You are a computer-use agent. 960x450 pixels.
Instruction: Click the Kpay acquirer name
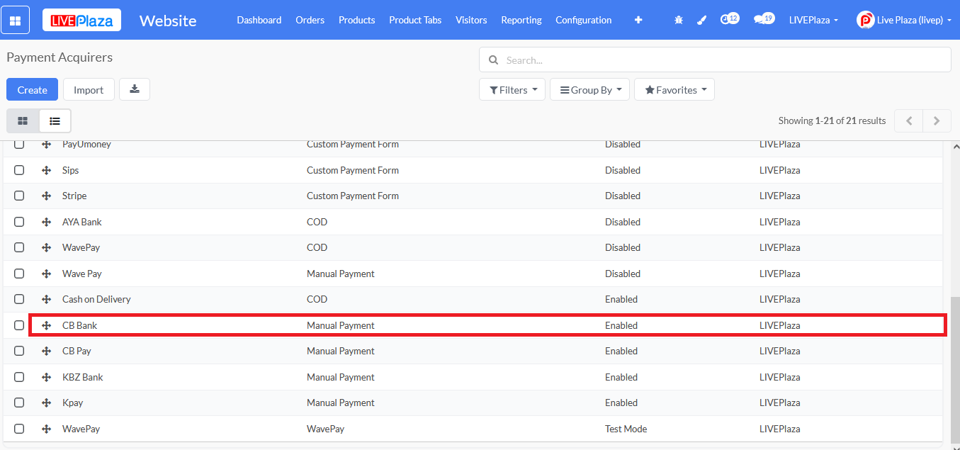click(73, 403)
